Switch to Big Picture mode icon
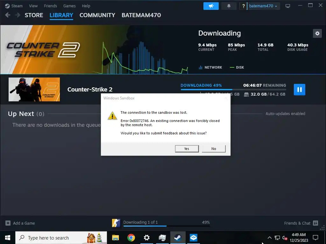 click(288, 6)
